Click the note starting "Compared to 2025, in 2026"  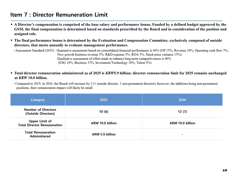click(116, 86)
